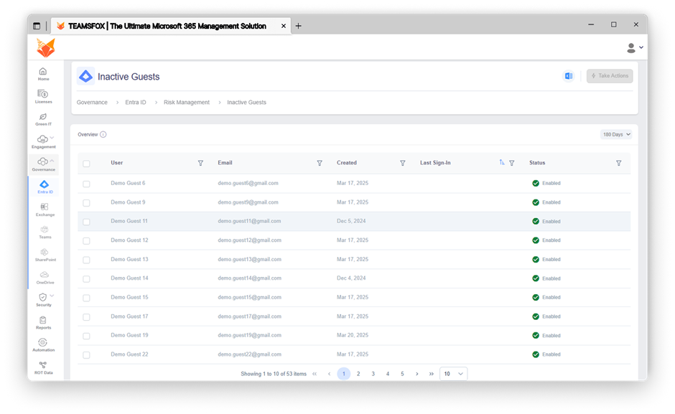This screenshot has width=675, height=414.
Task: Click email demo.guest9@gmail.com
Action: point(248,202)
